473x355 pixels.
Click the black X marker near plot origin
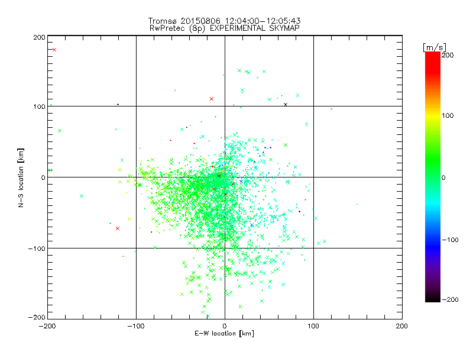click(x=219, y=176)
